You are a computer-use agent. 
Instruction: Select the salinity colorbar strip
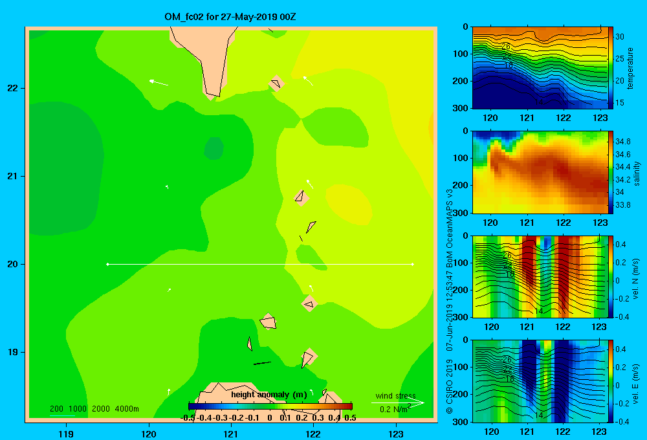pos(611,173)
